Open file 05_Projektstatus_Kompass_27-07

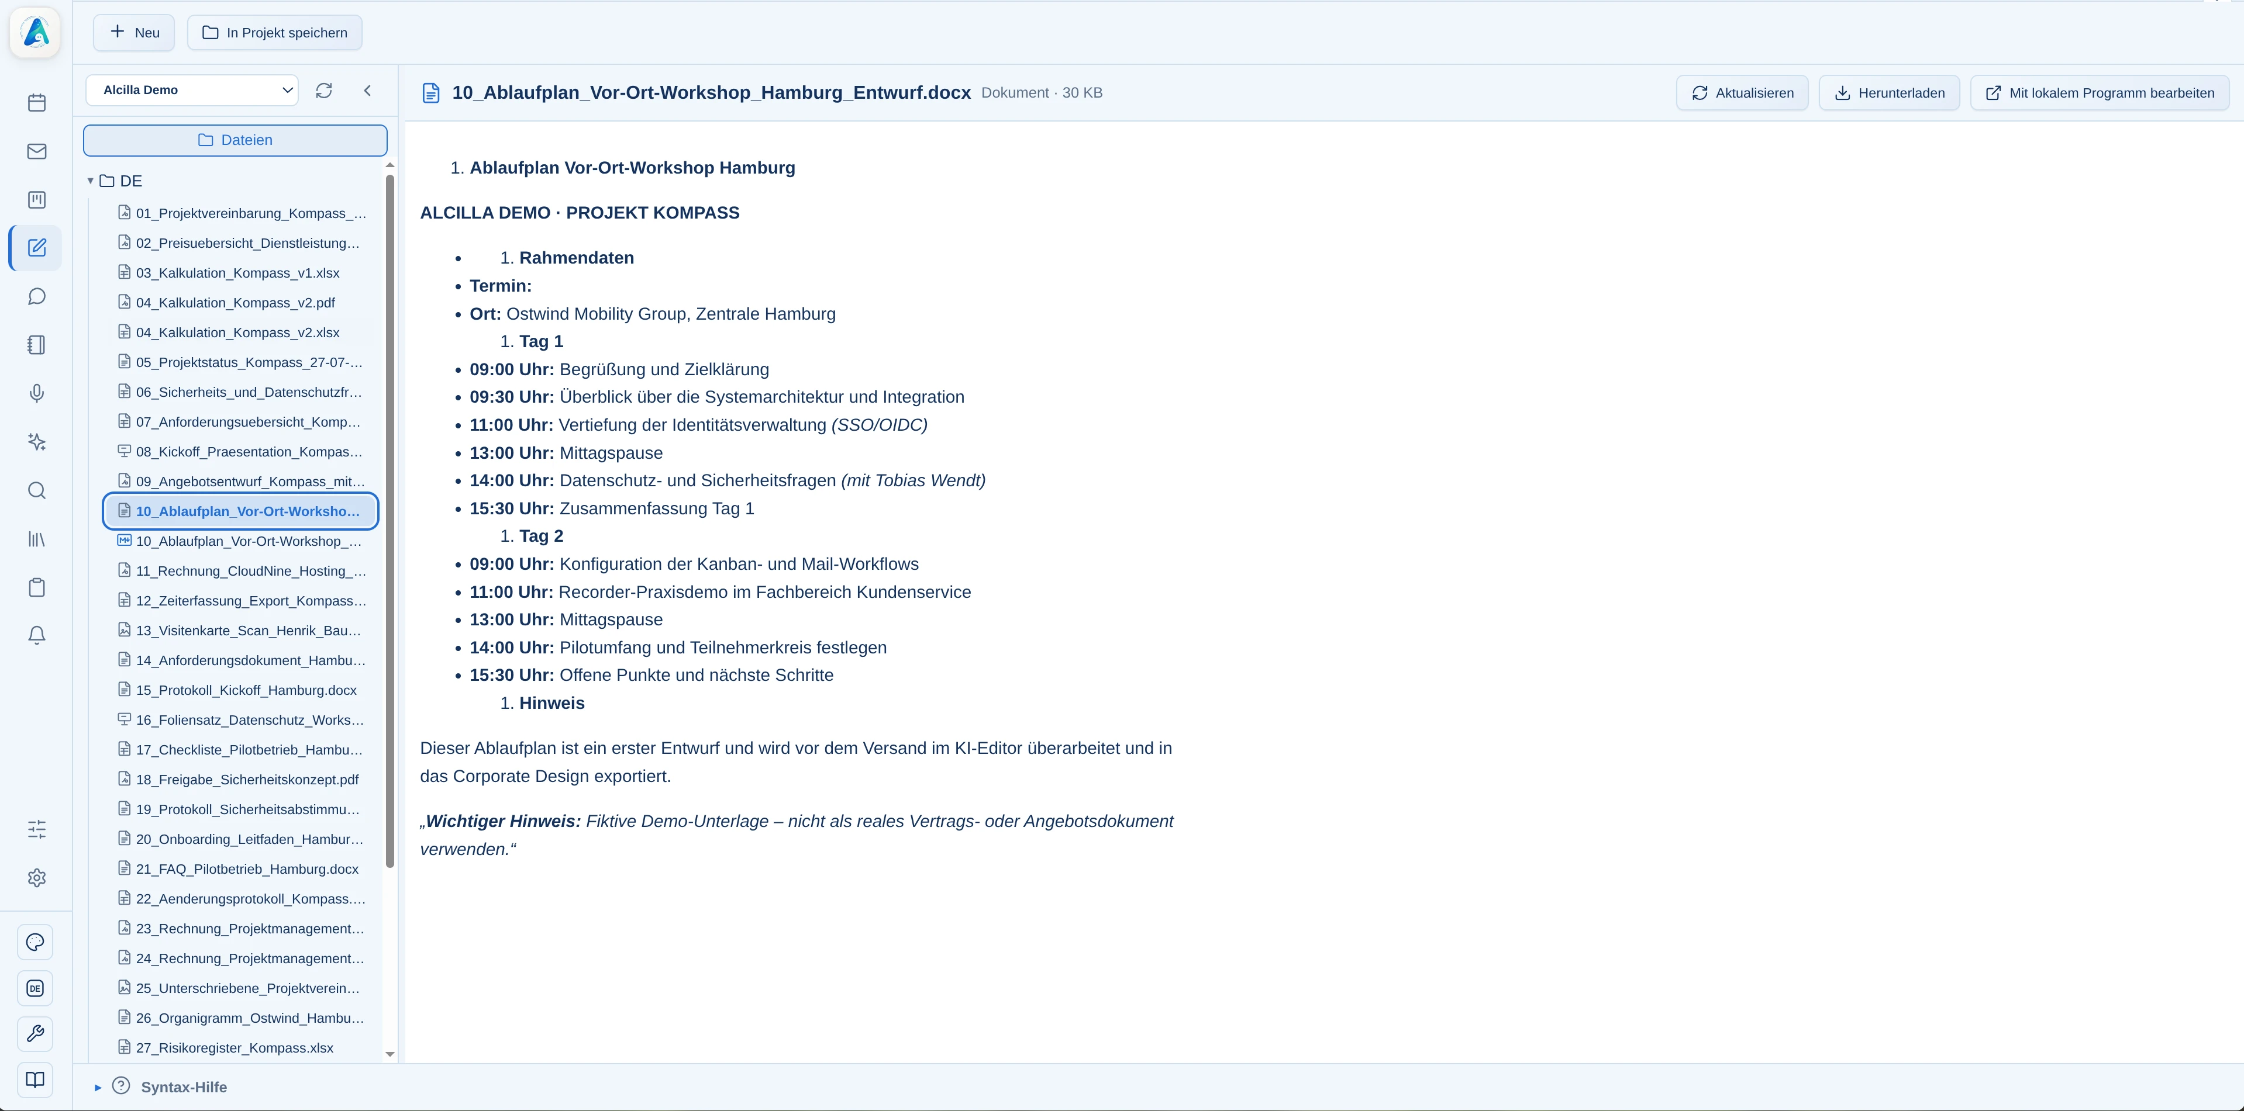tap(242, 362)
